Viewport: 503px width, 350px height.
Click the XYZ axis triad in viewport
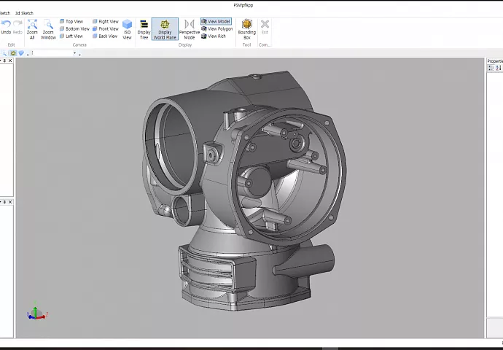tap(36, 314)
